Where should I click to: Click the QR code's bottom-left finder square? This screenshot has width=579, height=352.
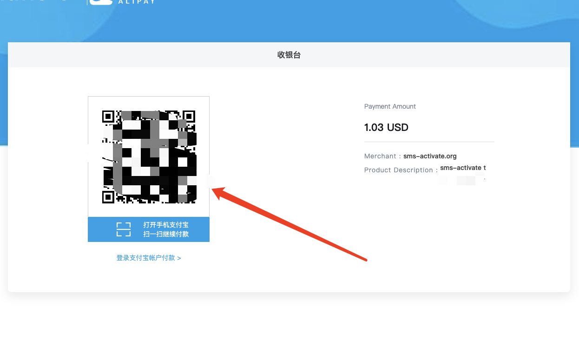(x=108, y=197)
